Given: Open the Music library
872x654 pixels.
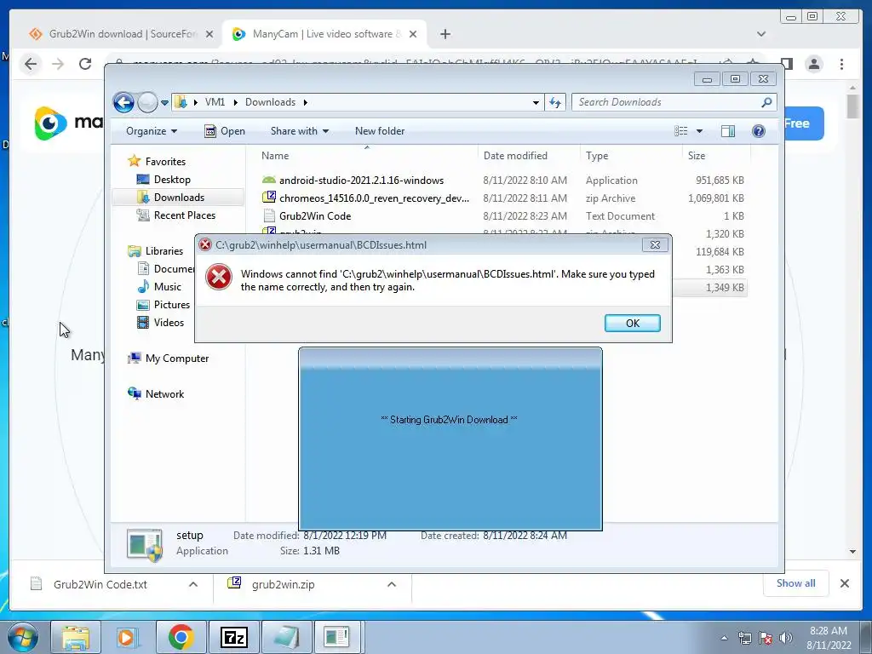Looking at the screenshot, I should [167, 287].
